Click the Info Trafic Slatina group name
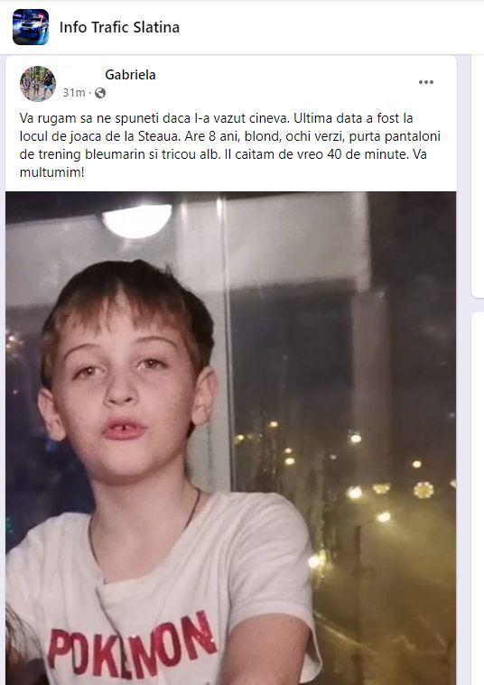This screenshot has width=484, height=685. tap(119, 27)
